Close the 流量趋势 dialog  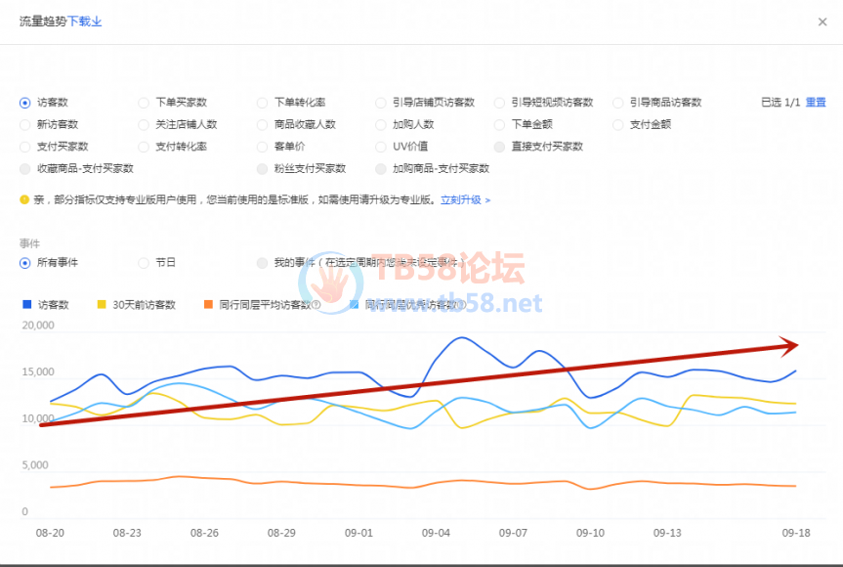point(822,22)
